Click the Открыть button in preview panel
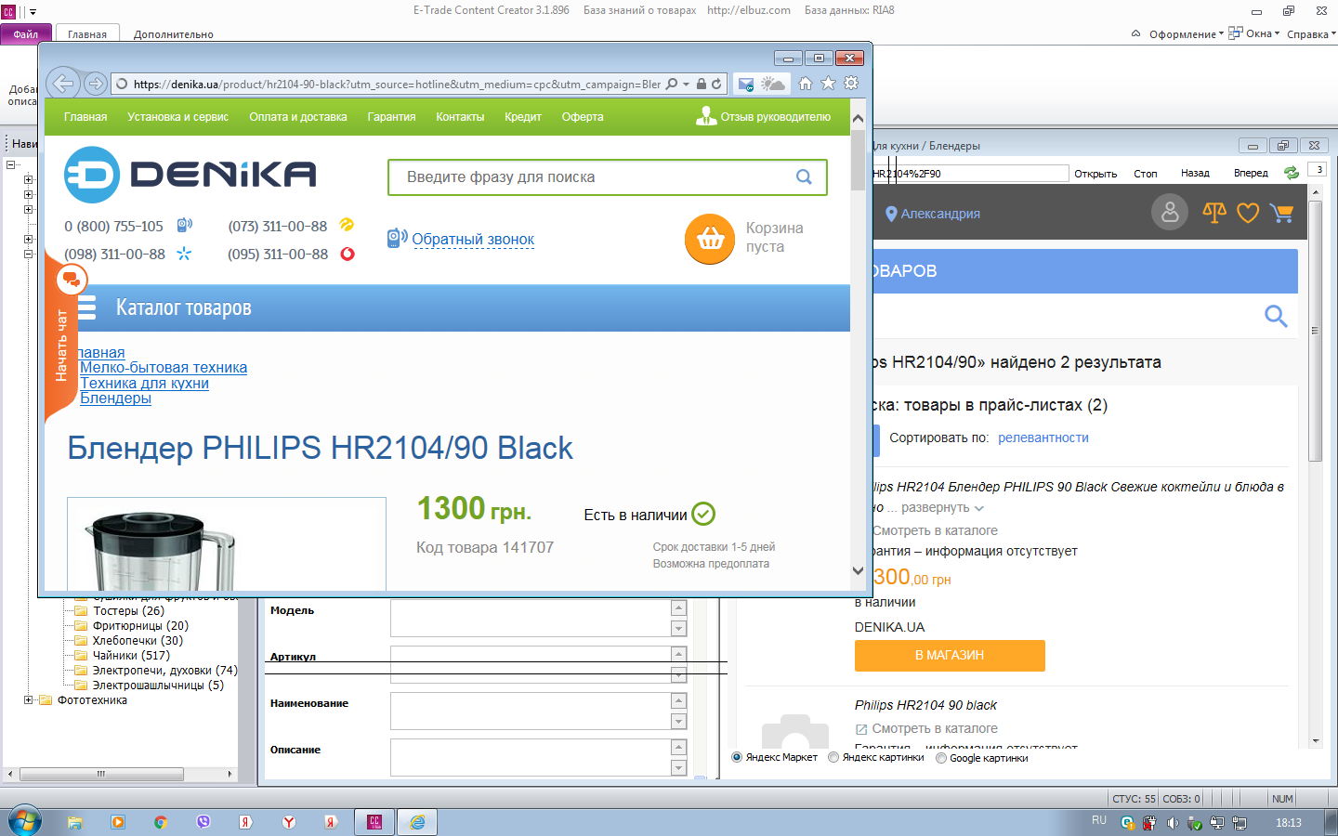Viewport: 1338px width, 836px height. [1095, 174]
